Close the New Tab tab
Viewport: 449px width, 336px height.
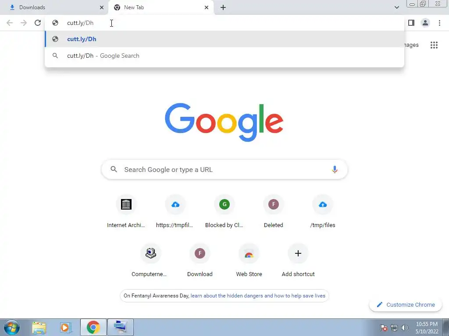pos(207,7)
